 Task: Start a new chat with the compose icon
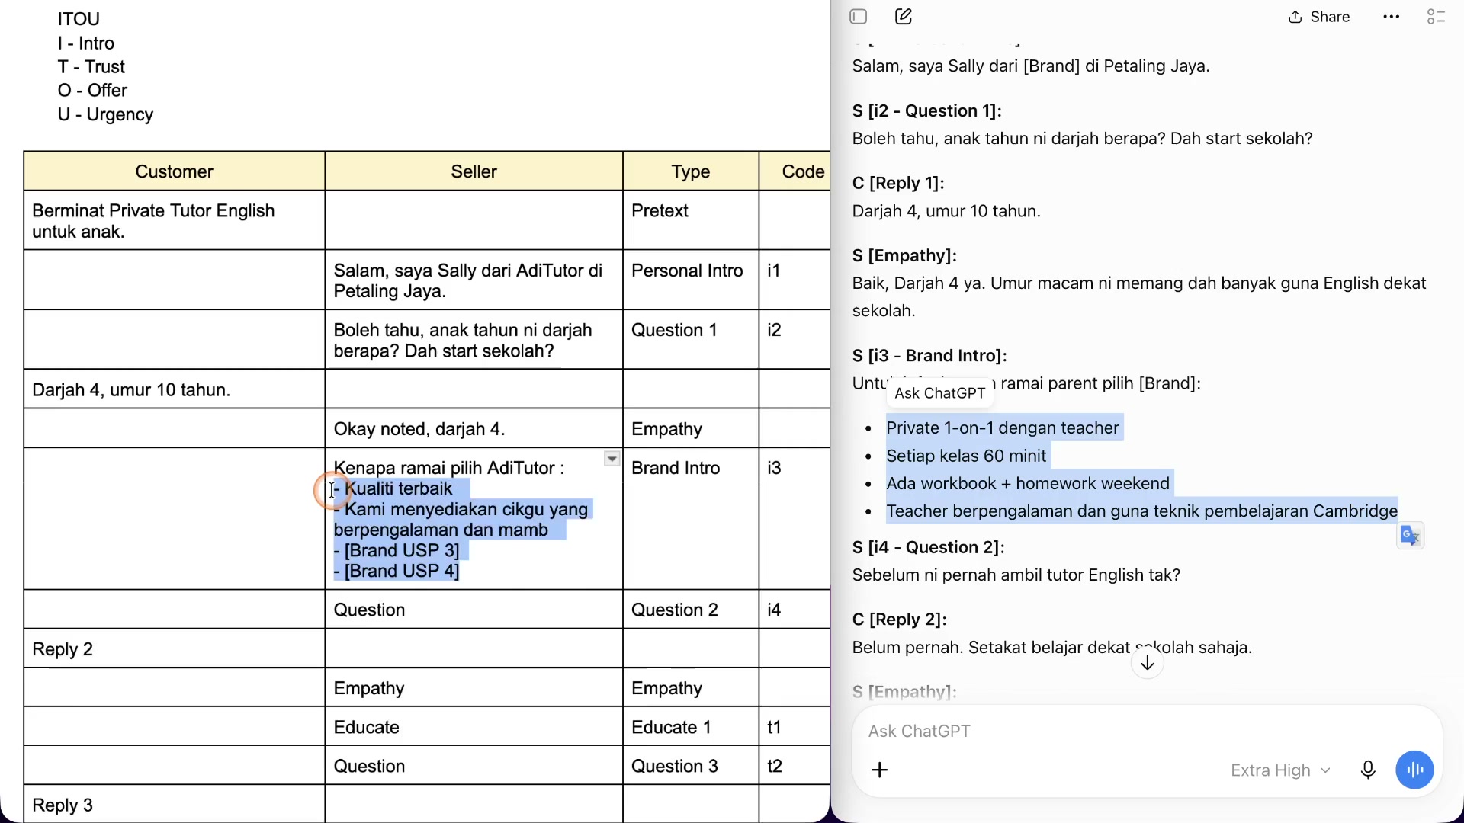click(904, 17)
